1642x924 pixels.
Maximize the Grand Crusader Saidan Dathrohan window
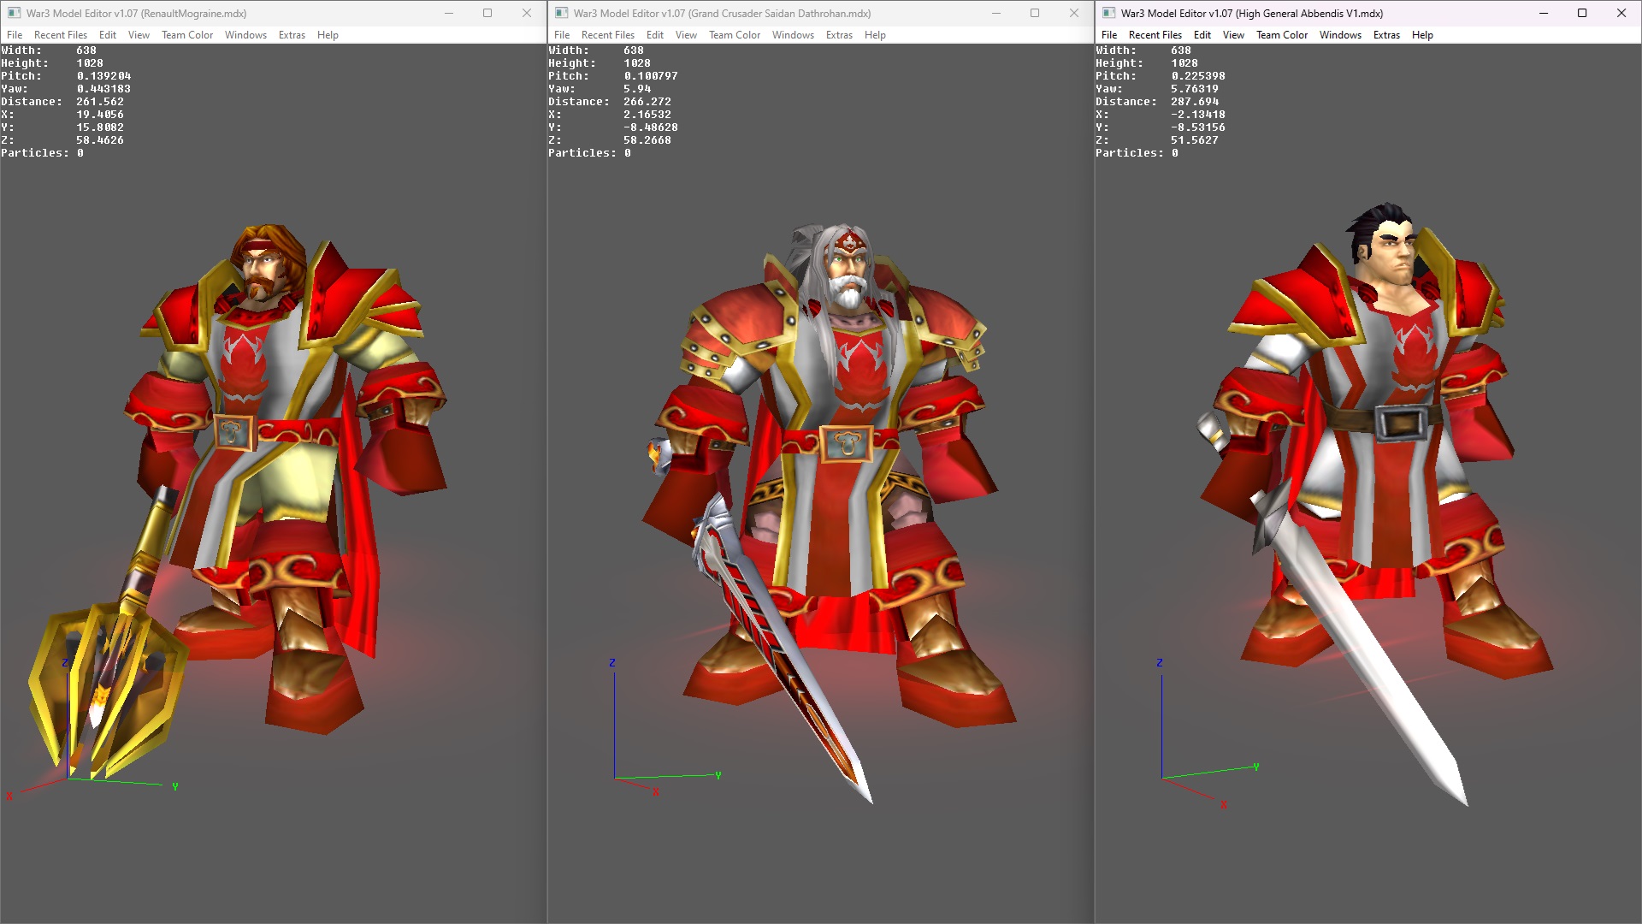pos(1035,13)
